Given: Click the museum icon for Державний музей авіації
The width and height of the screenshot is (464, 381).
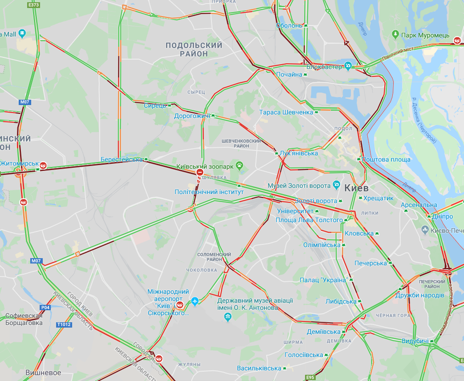Looking at the screenshot, I should click(228, 317).
